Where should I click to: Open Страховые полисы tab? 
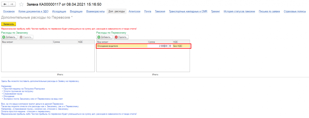click(x=295, y=11)
